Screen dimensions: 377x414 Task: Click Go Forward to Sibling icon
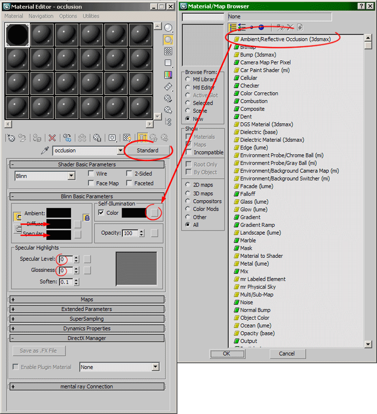[x=164, y=138]
